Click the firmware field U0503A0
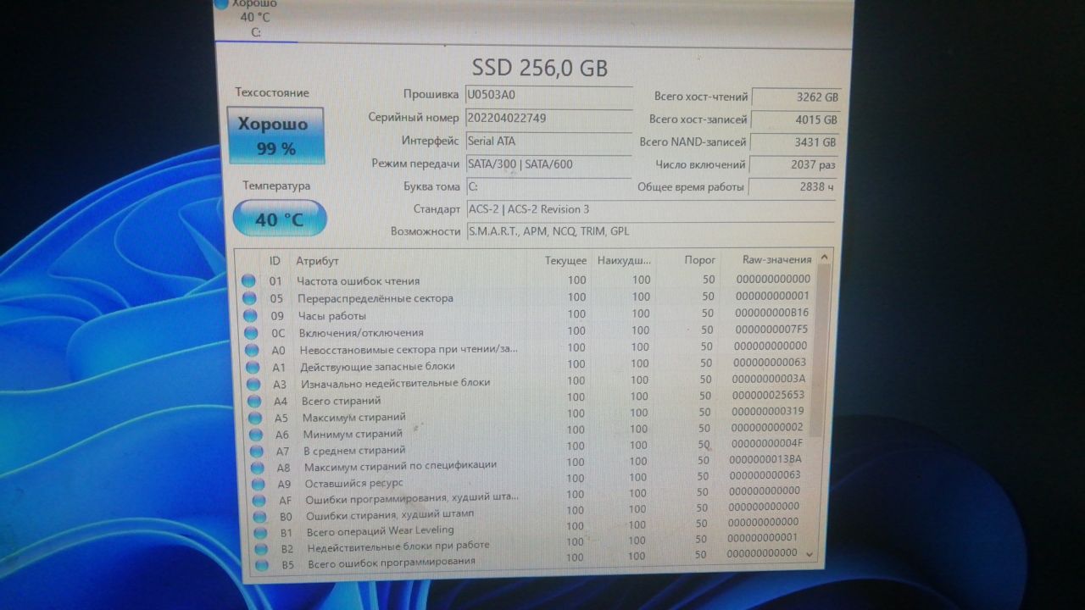 pos(548,95)
